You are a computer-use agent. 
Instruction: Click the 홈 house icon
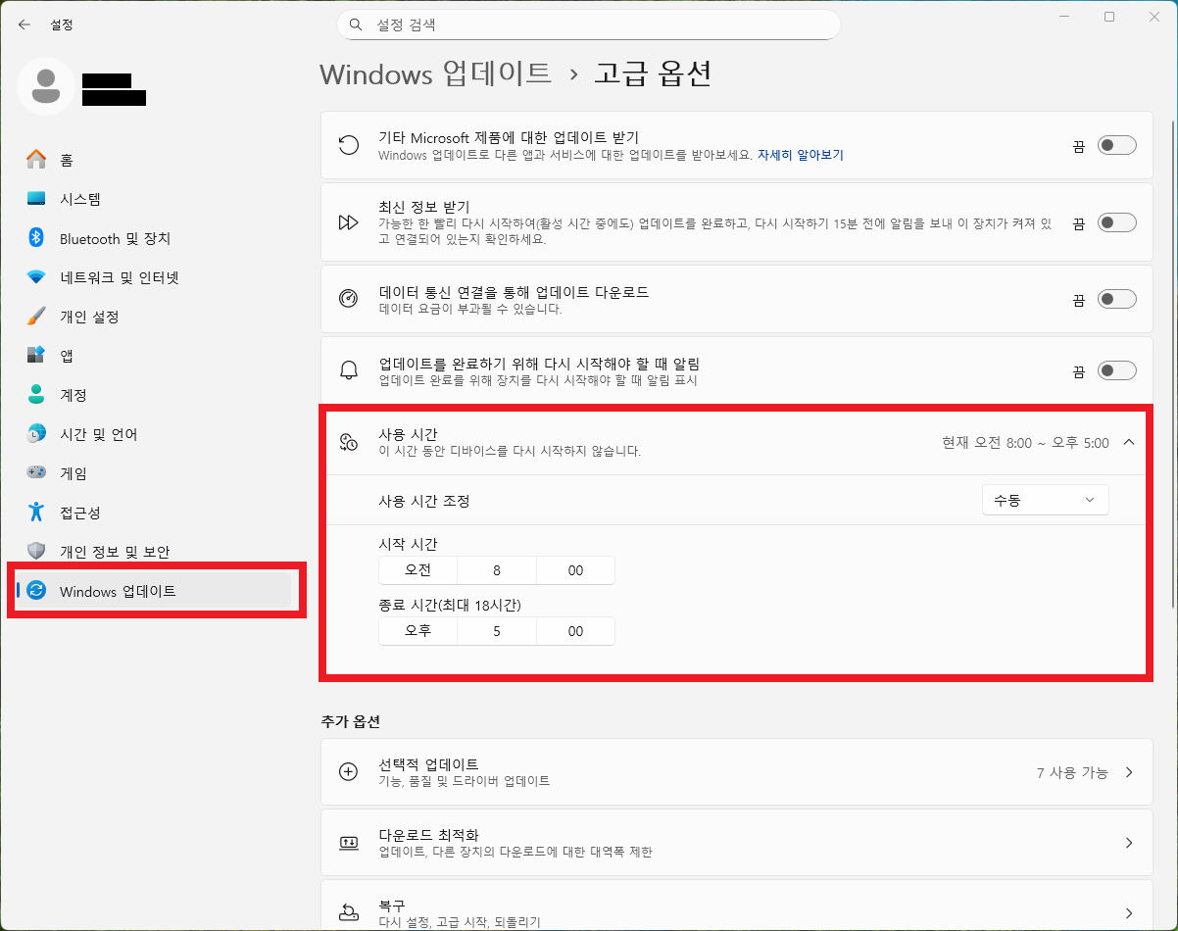coord(36,160)
